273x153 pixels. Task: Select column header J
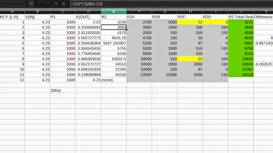pyautogui.click(x=241, y=11)
